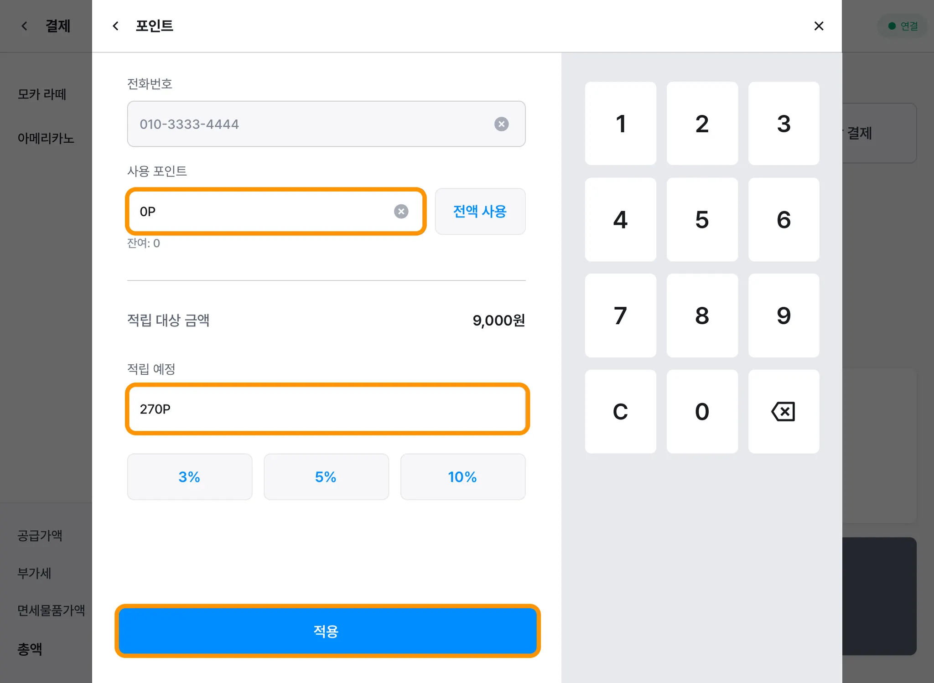Focus the 전화번호 input field

[310, 124]
